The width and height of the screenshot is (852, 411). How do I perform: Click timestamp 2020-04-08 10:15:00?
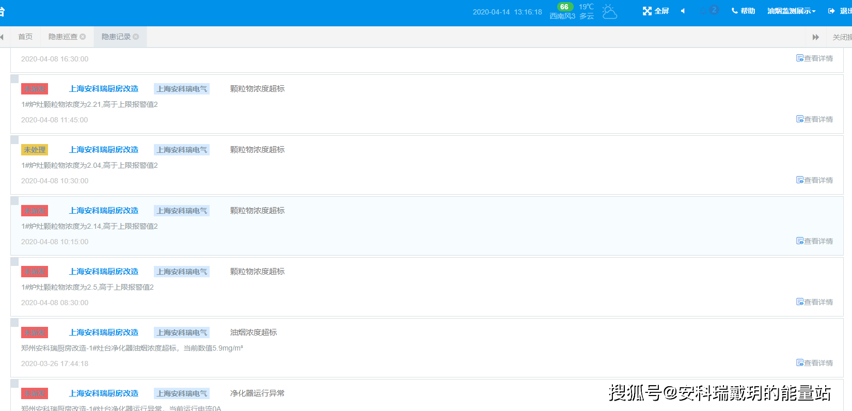point(55,242)
